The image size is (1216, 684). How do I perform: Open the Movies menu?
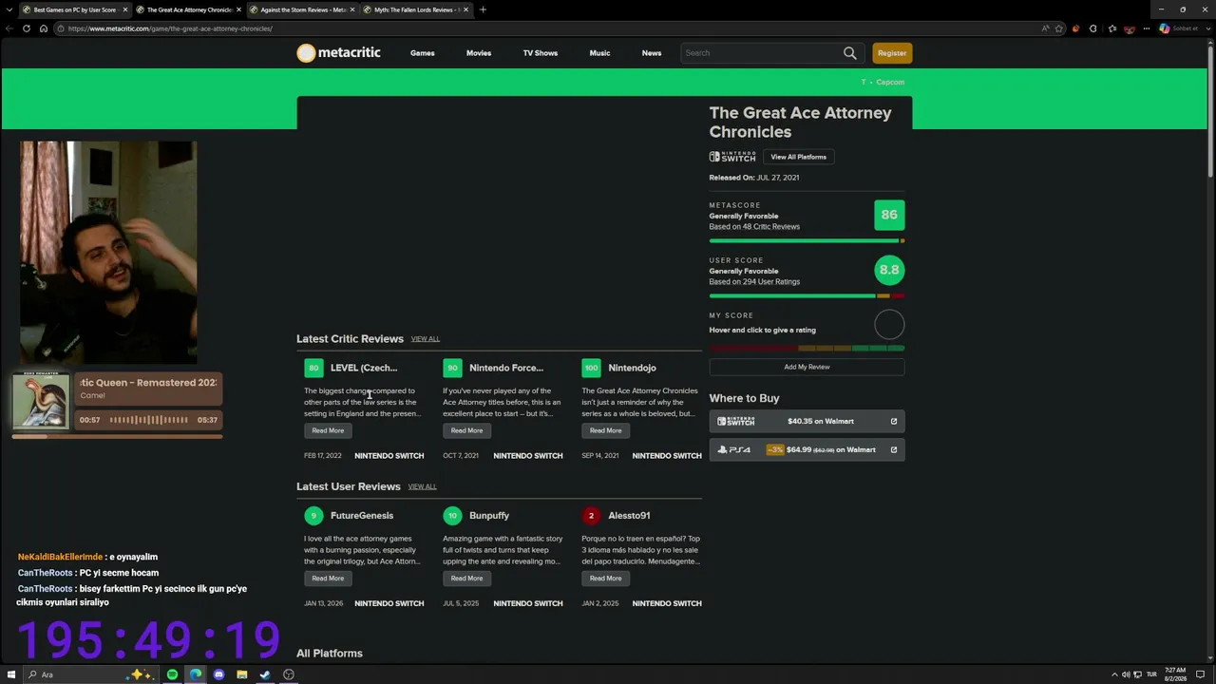point(479,53)
